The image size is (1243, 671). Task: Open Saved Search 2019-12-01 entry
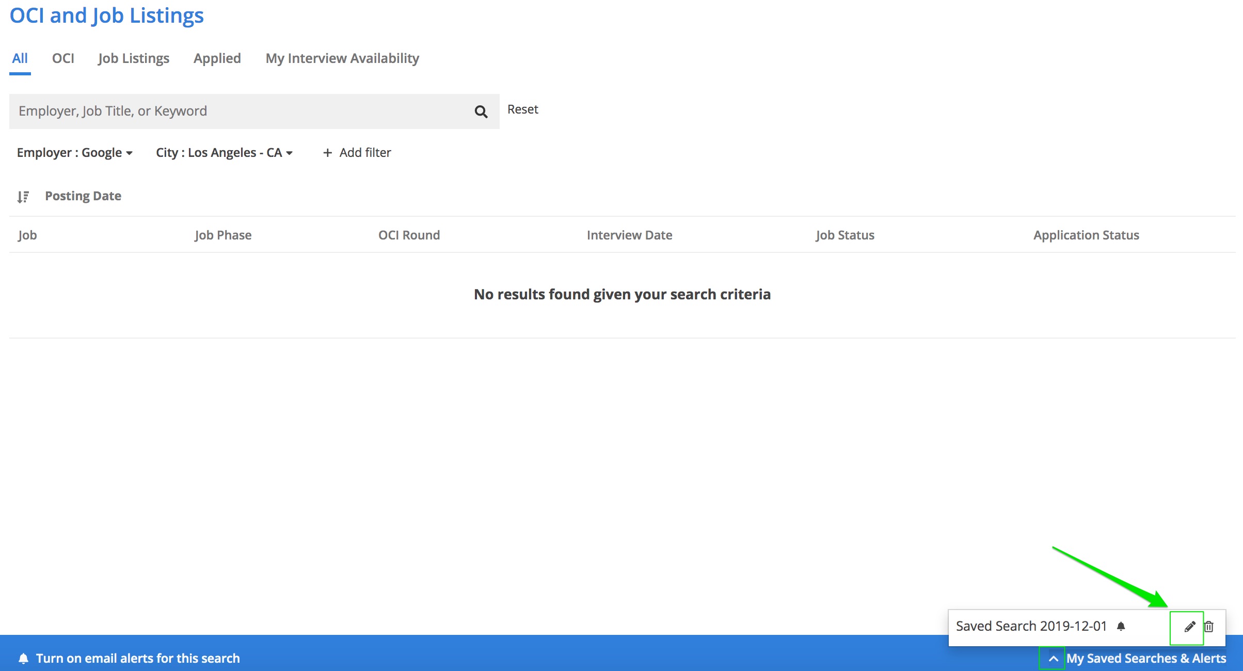click(x=1031, y=627)
